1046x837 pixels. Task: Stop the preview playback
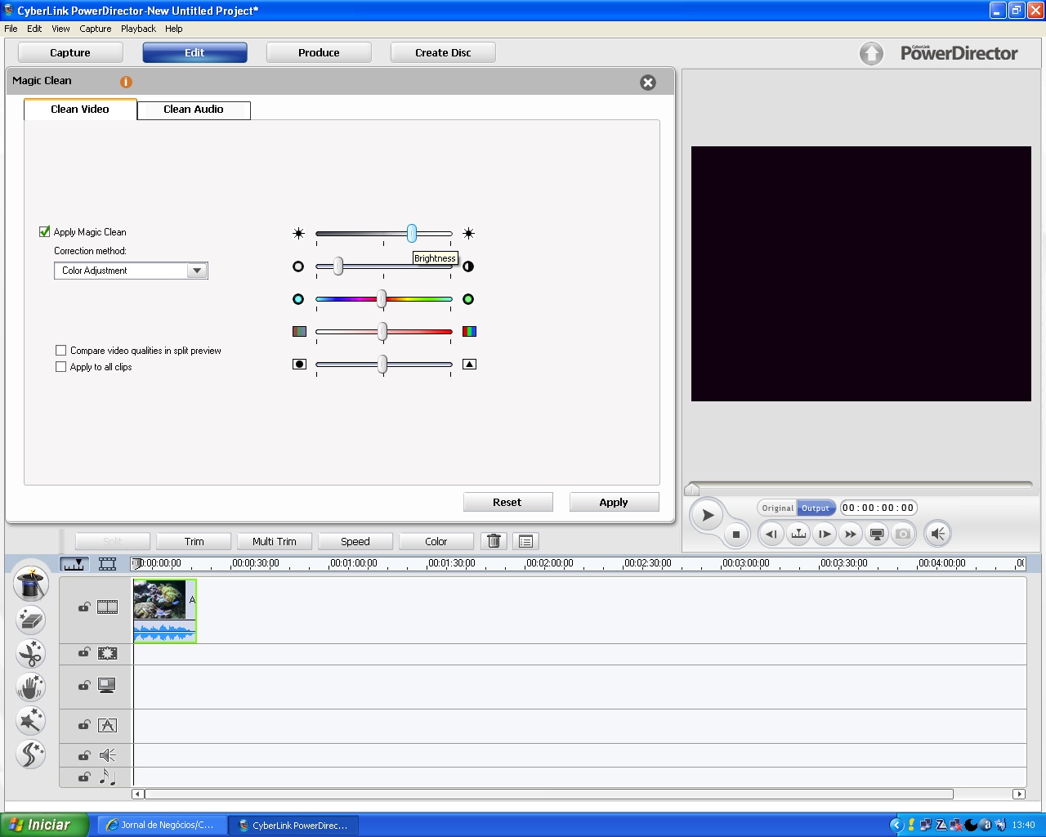tap(736, 535)
